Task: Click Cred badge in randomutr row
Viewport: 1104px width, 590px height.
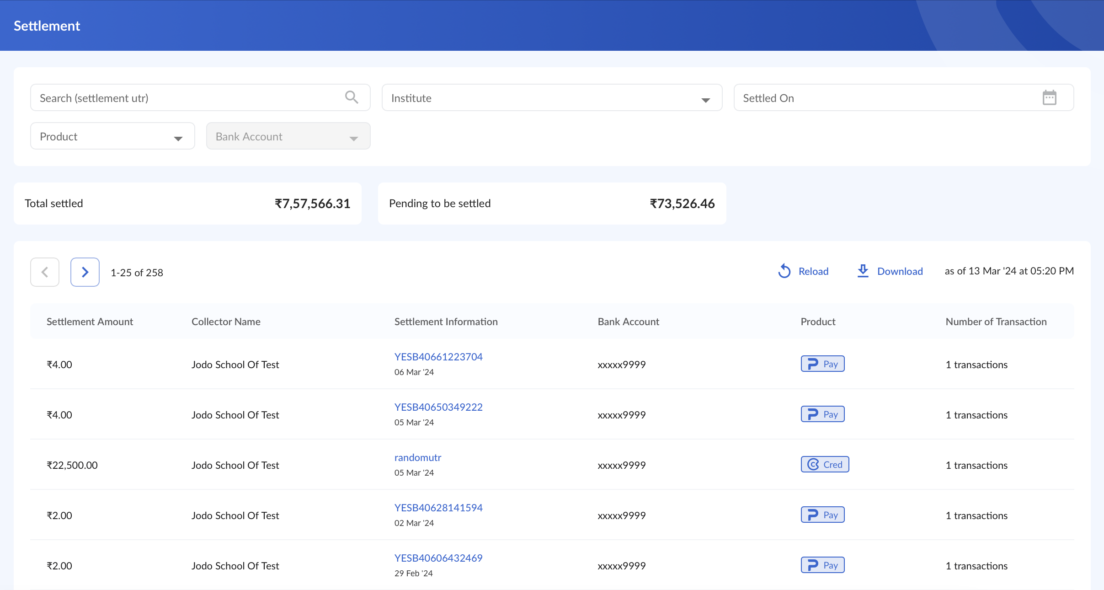Action: pos(825,465)
